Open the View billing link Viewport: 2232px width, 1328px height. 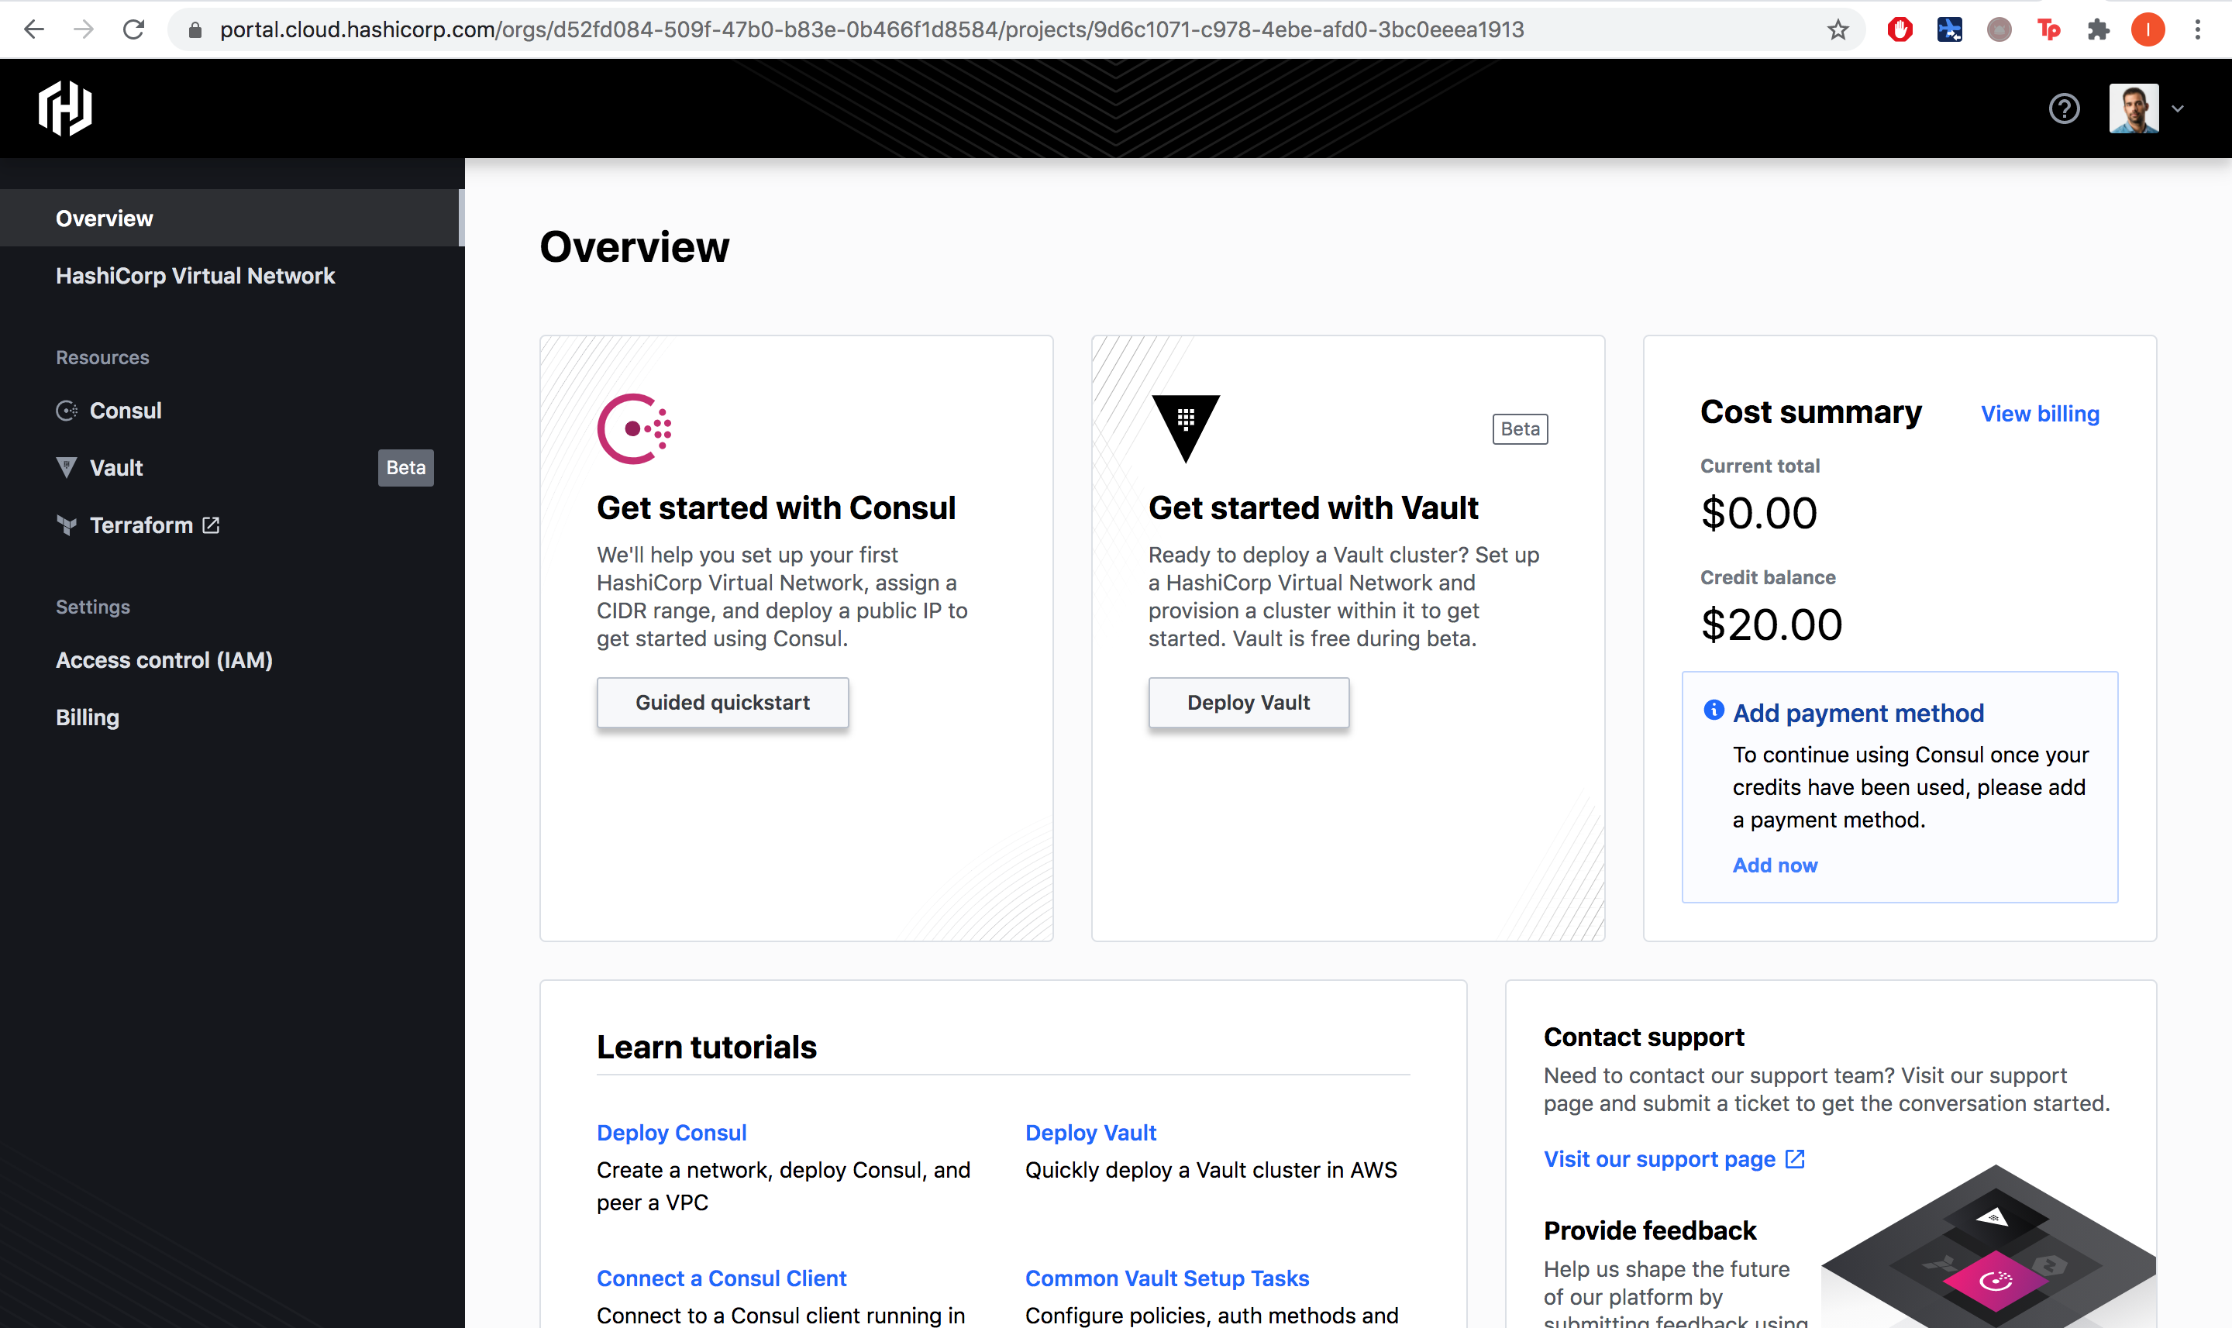2040,414
